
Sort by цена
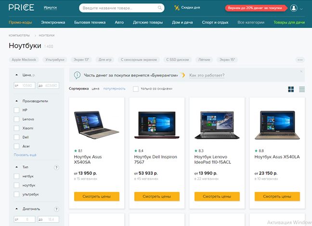coord(95,89)
